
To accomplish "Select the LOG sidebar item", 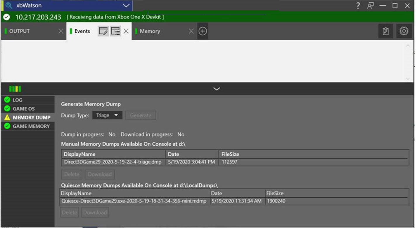I will (x=28, y=100).
